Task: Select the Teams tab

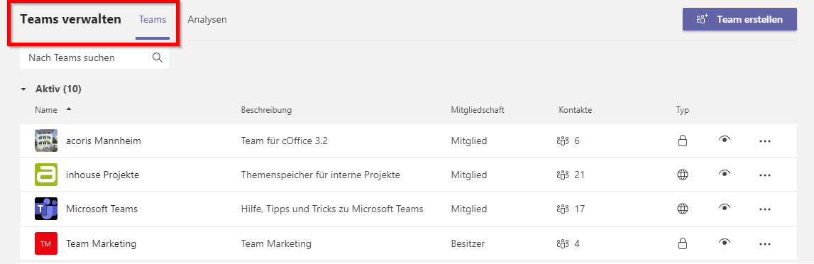Action: click(x=153, y=20)
